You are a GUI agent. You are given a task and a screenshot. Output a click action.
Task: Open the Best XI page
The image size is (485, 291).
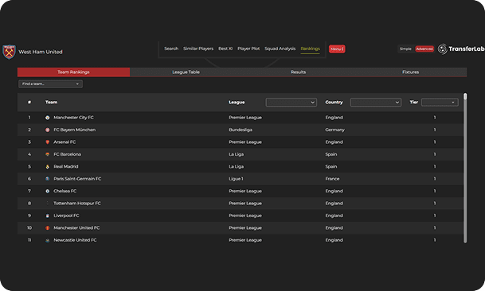225,48
